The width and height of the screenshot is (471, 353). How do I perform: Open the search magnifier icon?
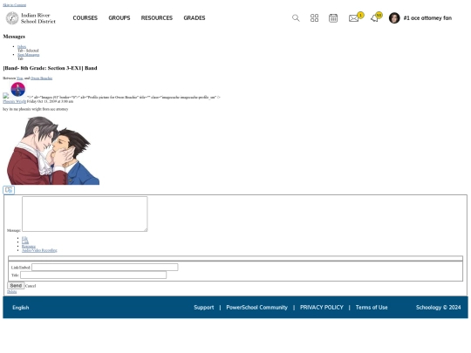point(296,18)
